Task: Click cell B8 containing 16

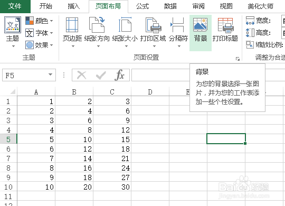Action: pyautogui.click(x=74, y=167)
